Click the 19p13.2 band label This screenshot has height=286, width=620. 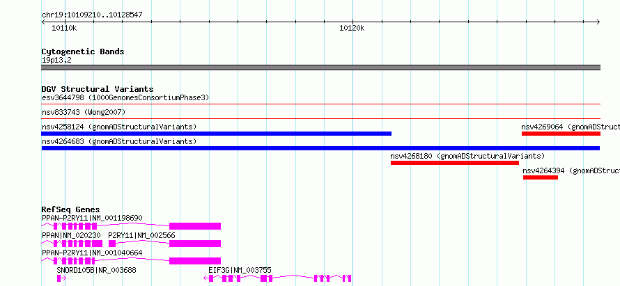(x=56, y=61)
